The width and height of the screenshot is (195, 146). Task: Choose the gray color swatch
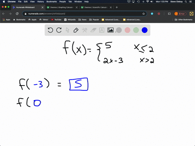tap(119, 30)
